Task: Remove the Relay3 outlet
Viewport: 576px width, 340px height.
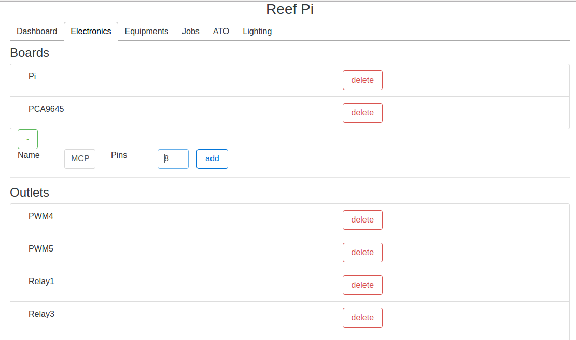Action: point(362,318)
